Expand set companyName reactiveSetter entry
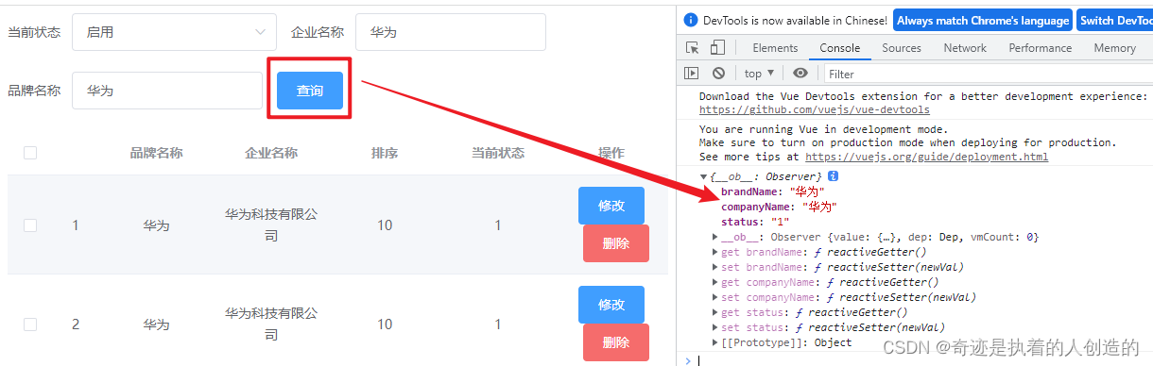The image size is (1153, 366). click(x=715, y=297)
